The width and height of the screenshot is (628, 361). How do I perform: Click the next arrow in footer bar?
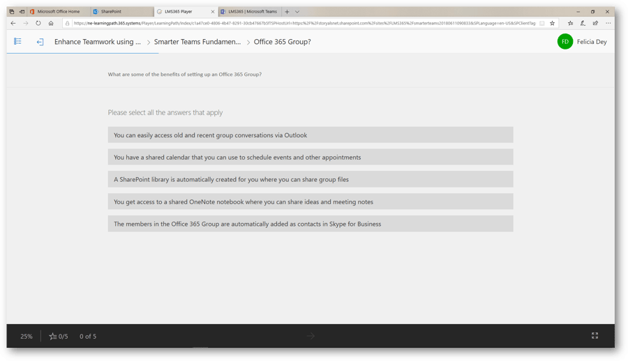(311, 336)
